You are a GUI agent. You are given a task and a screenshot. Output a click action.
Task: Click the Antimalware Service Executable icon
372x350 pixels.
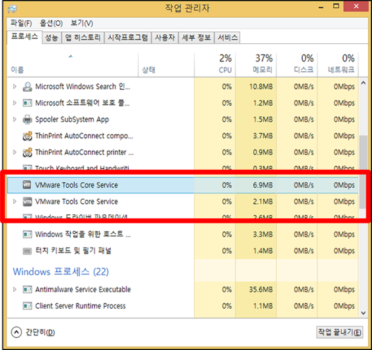(x=28, y=289)
